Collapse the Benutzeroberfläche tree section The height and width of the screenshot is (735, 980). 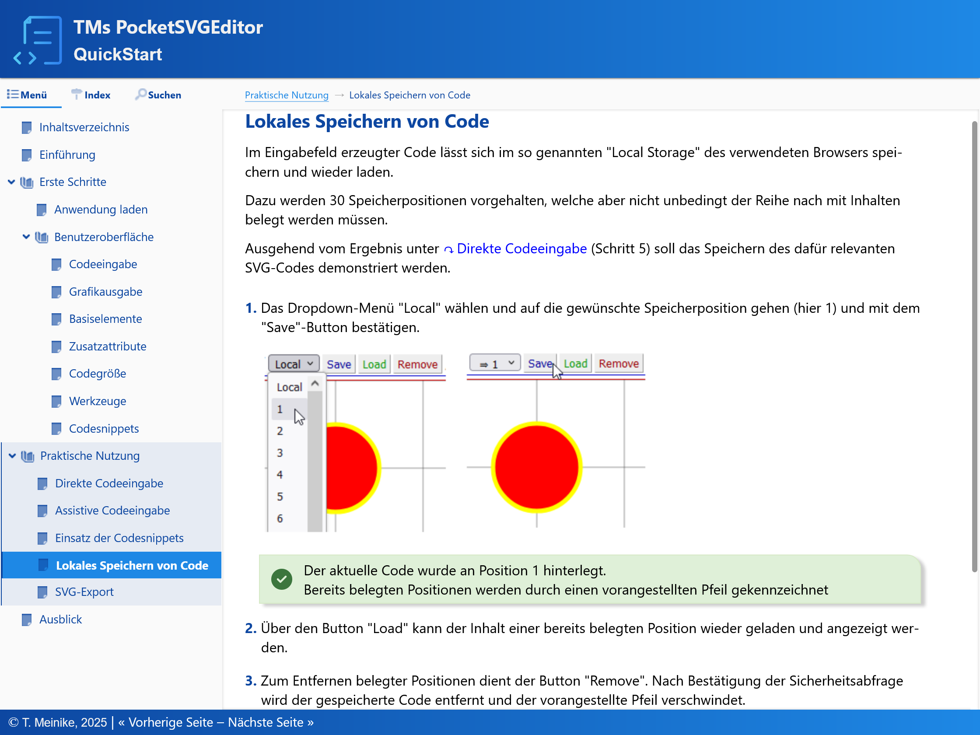(x=26, y=237)
